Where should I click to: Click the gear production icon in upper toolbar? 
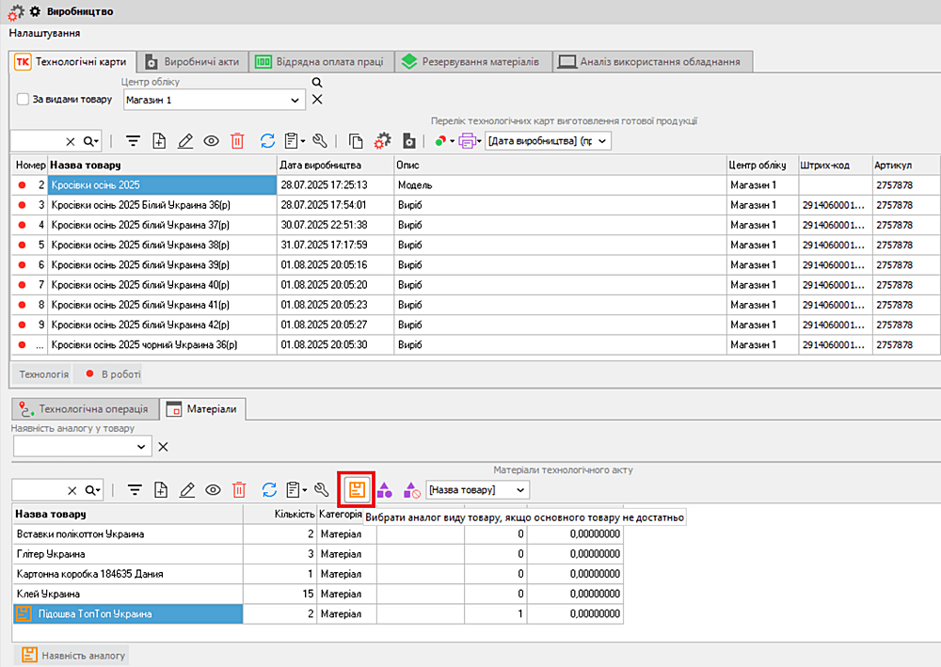tap(382, 141)
